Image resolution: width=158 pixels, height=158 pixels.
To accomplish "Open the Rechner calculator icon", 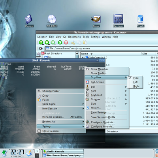I will point(118,19).
